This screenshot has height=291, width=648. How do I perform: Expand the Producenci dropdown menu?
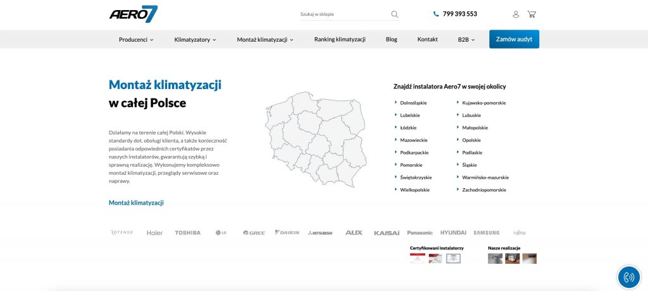pos(136,39)
